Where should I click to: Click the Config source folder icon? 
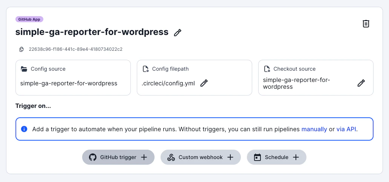tap(24, 69)
